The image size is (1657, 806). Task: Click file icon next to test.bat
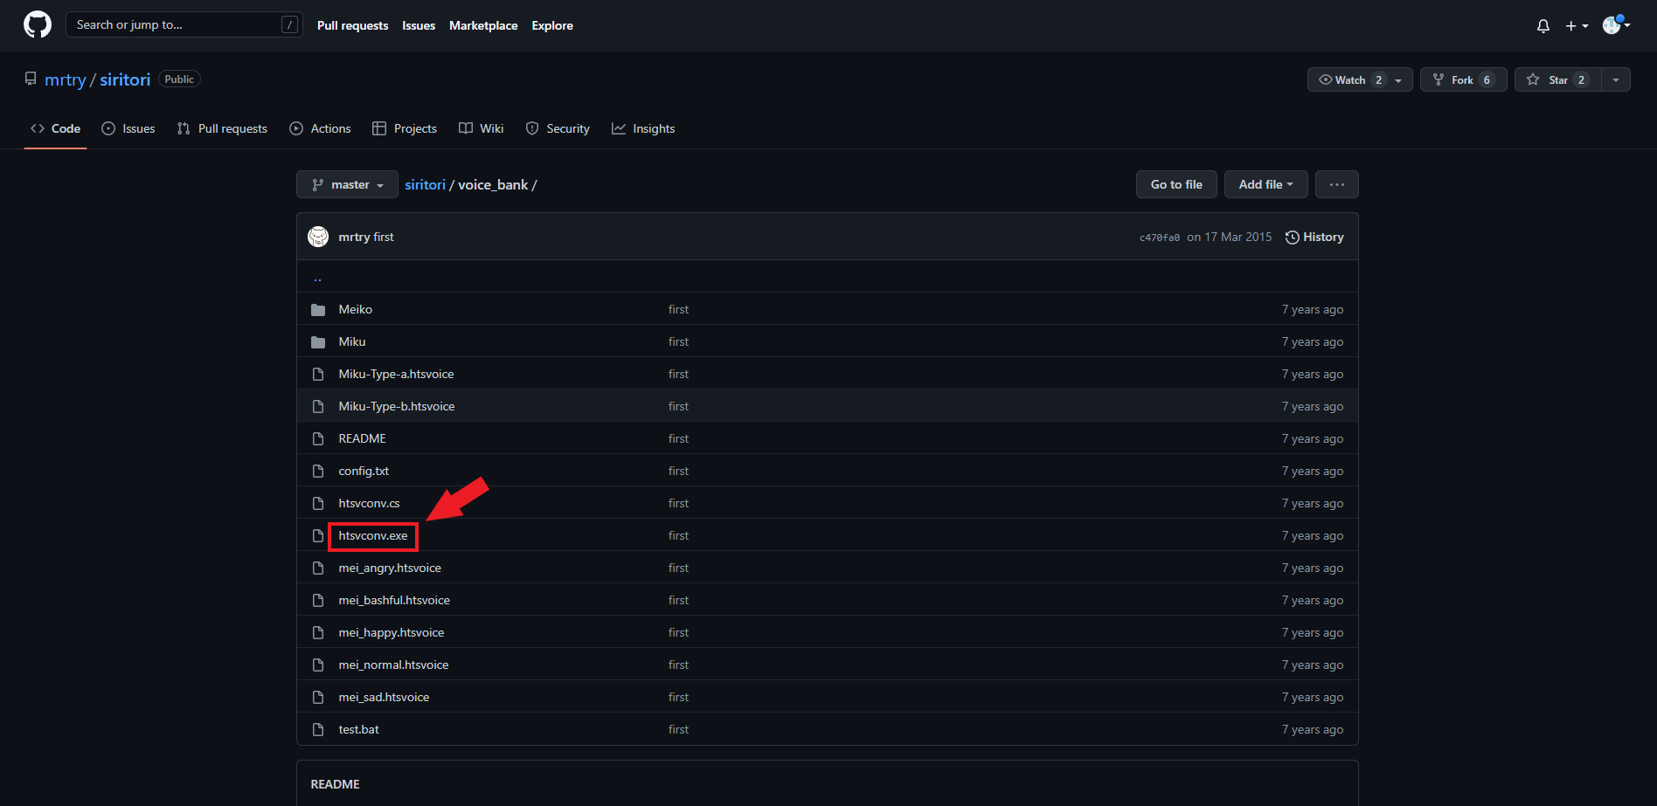[318, 730]
